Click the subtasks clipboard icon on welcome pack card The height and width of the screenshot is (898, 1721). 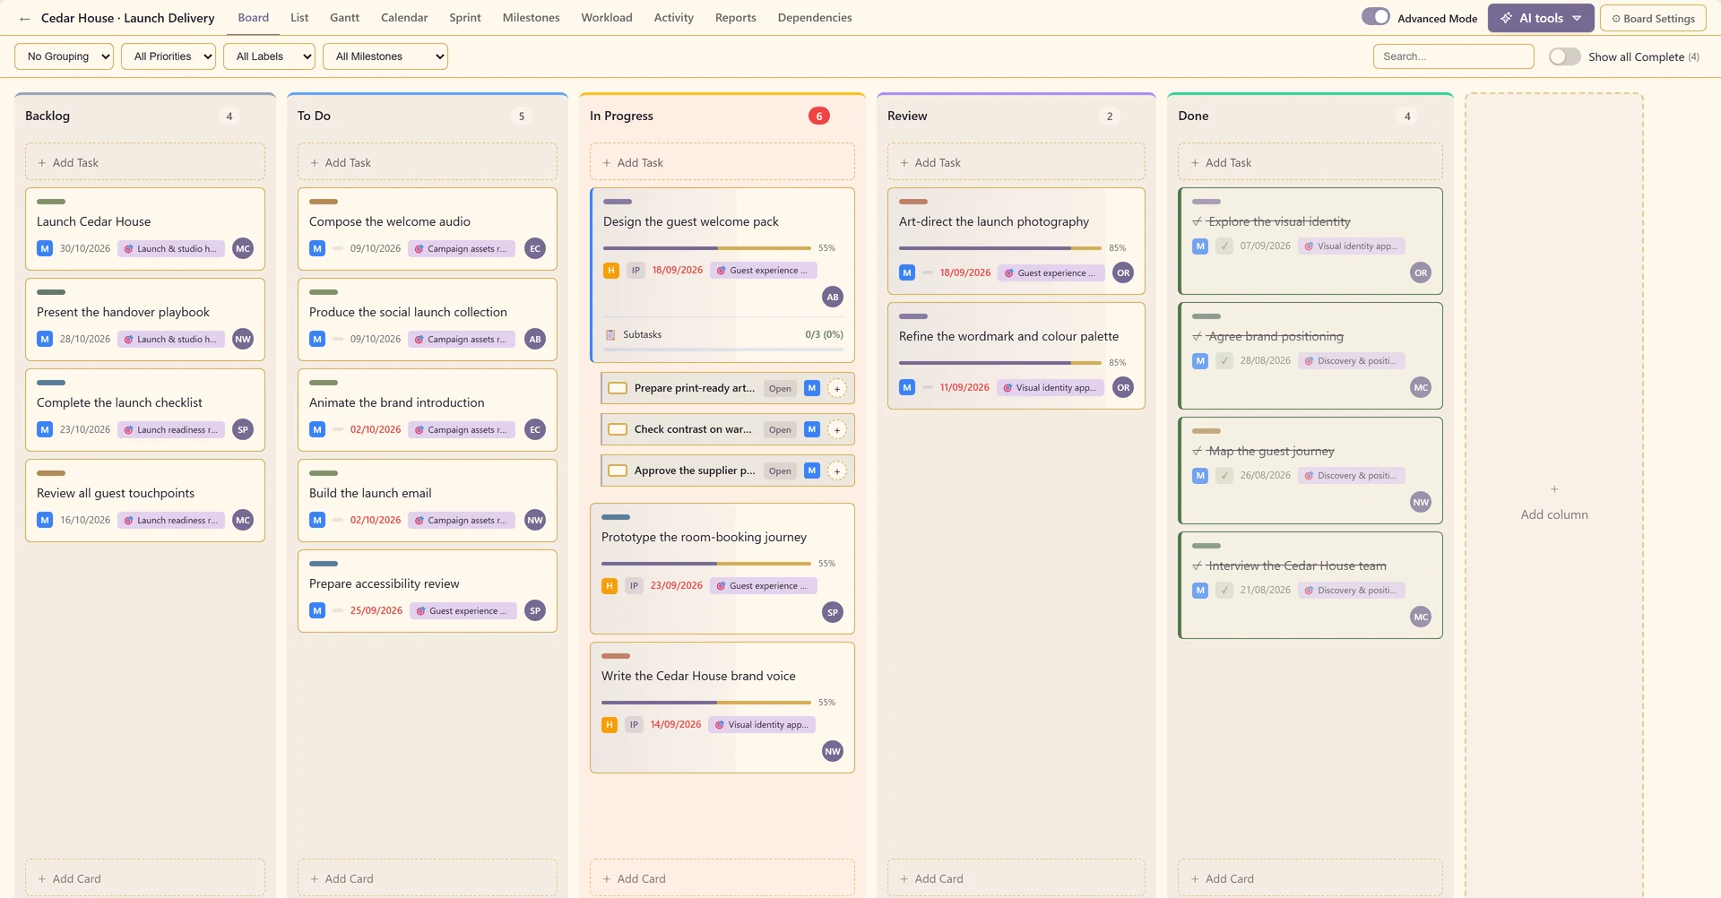[610, 334]
